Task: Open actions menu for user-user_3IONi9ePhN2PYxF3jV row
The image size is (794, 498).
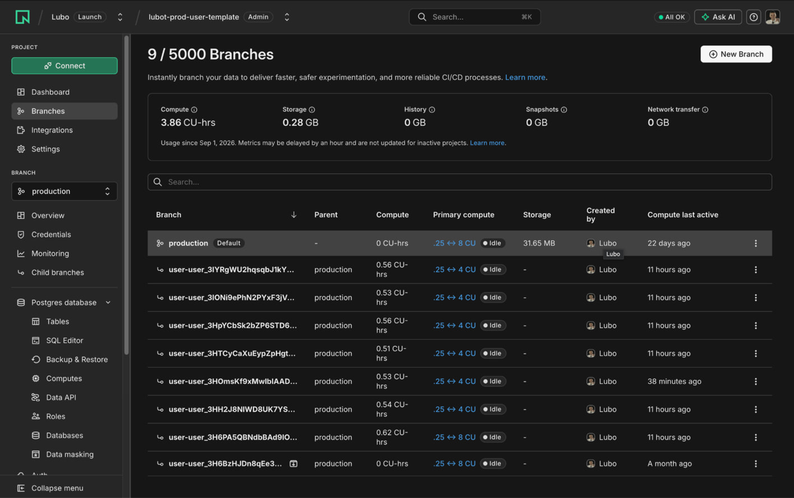Action: coord(755,297)
